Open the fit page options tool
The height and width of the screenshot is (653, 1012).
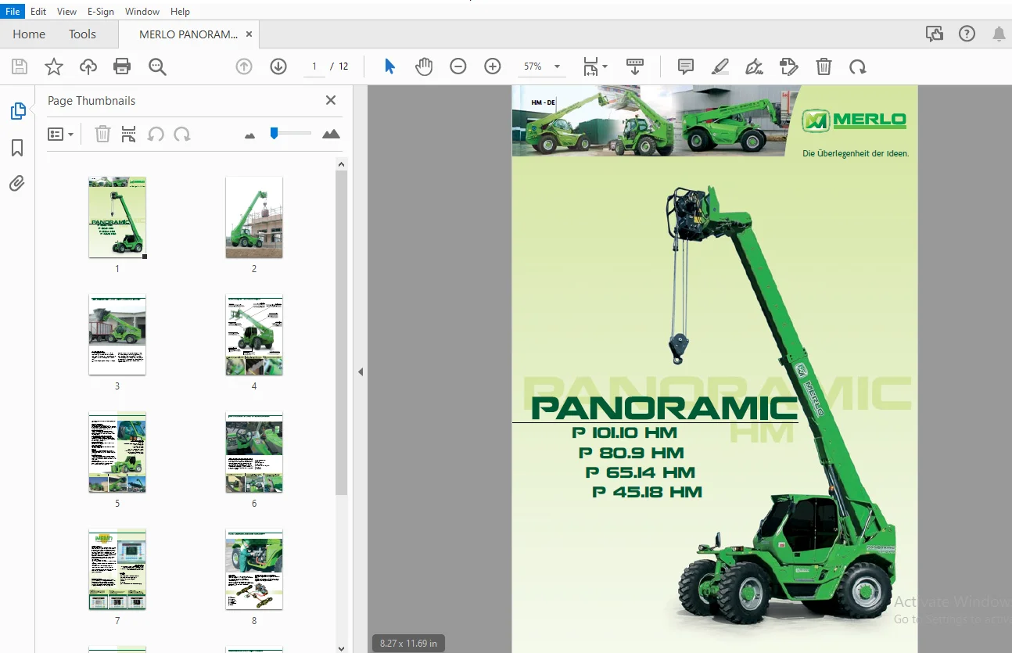pyautogui.click(x=590, y=67)
